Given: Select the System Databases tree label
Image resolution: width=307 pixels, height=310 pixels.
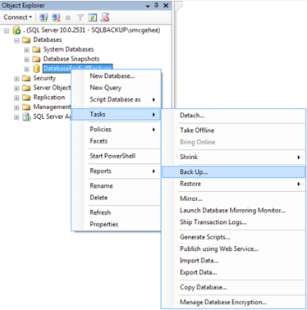Looking at the screenshot, I should pos(68,49).
